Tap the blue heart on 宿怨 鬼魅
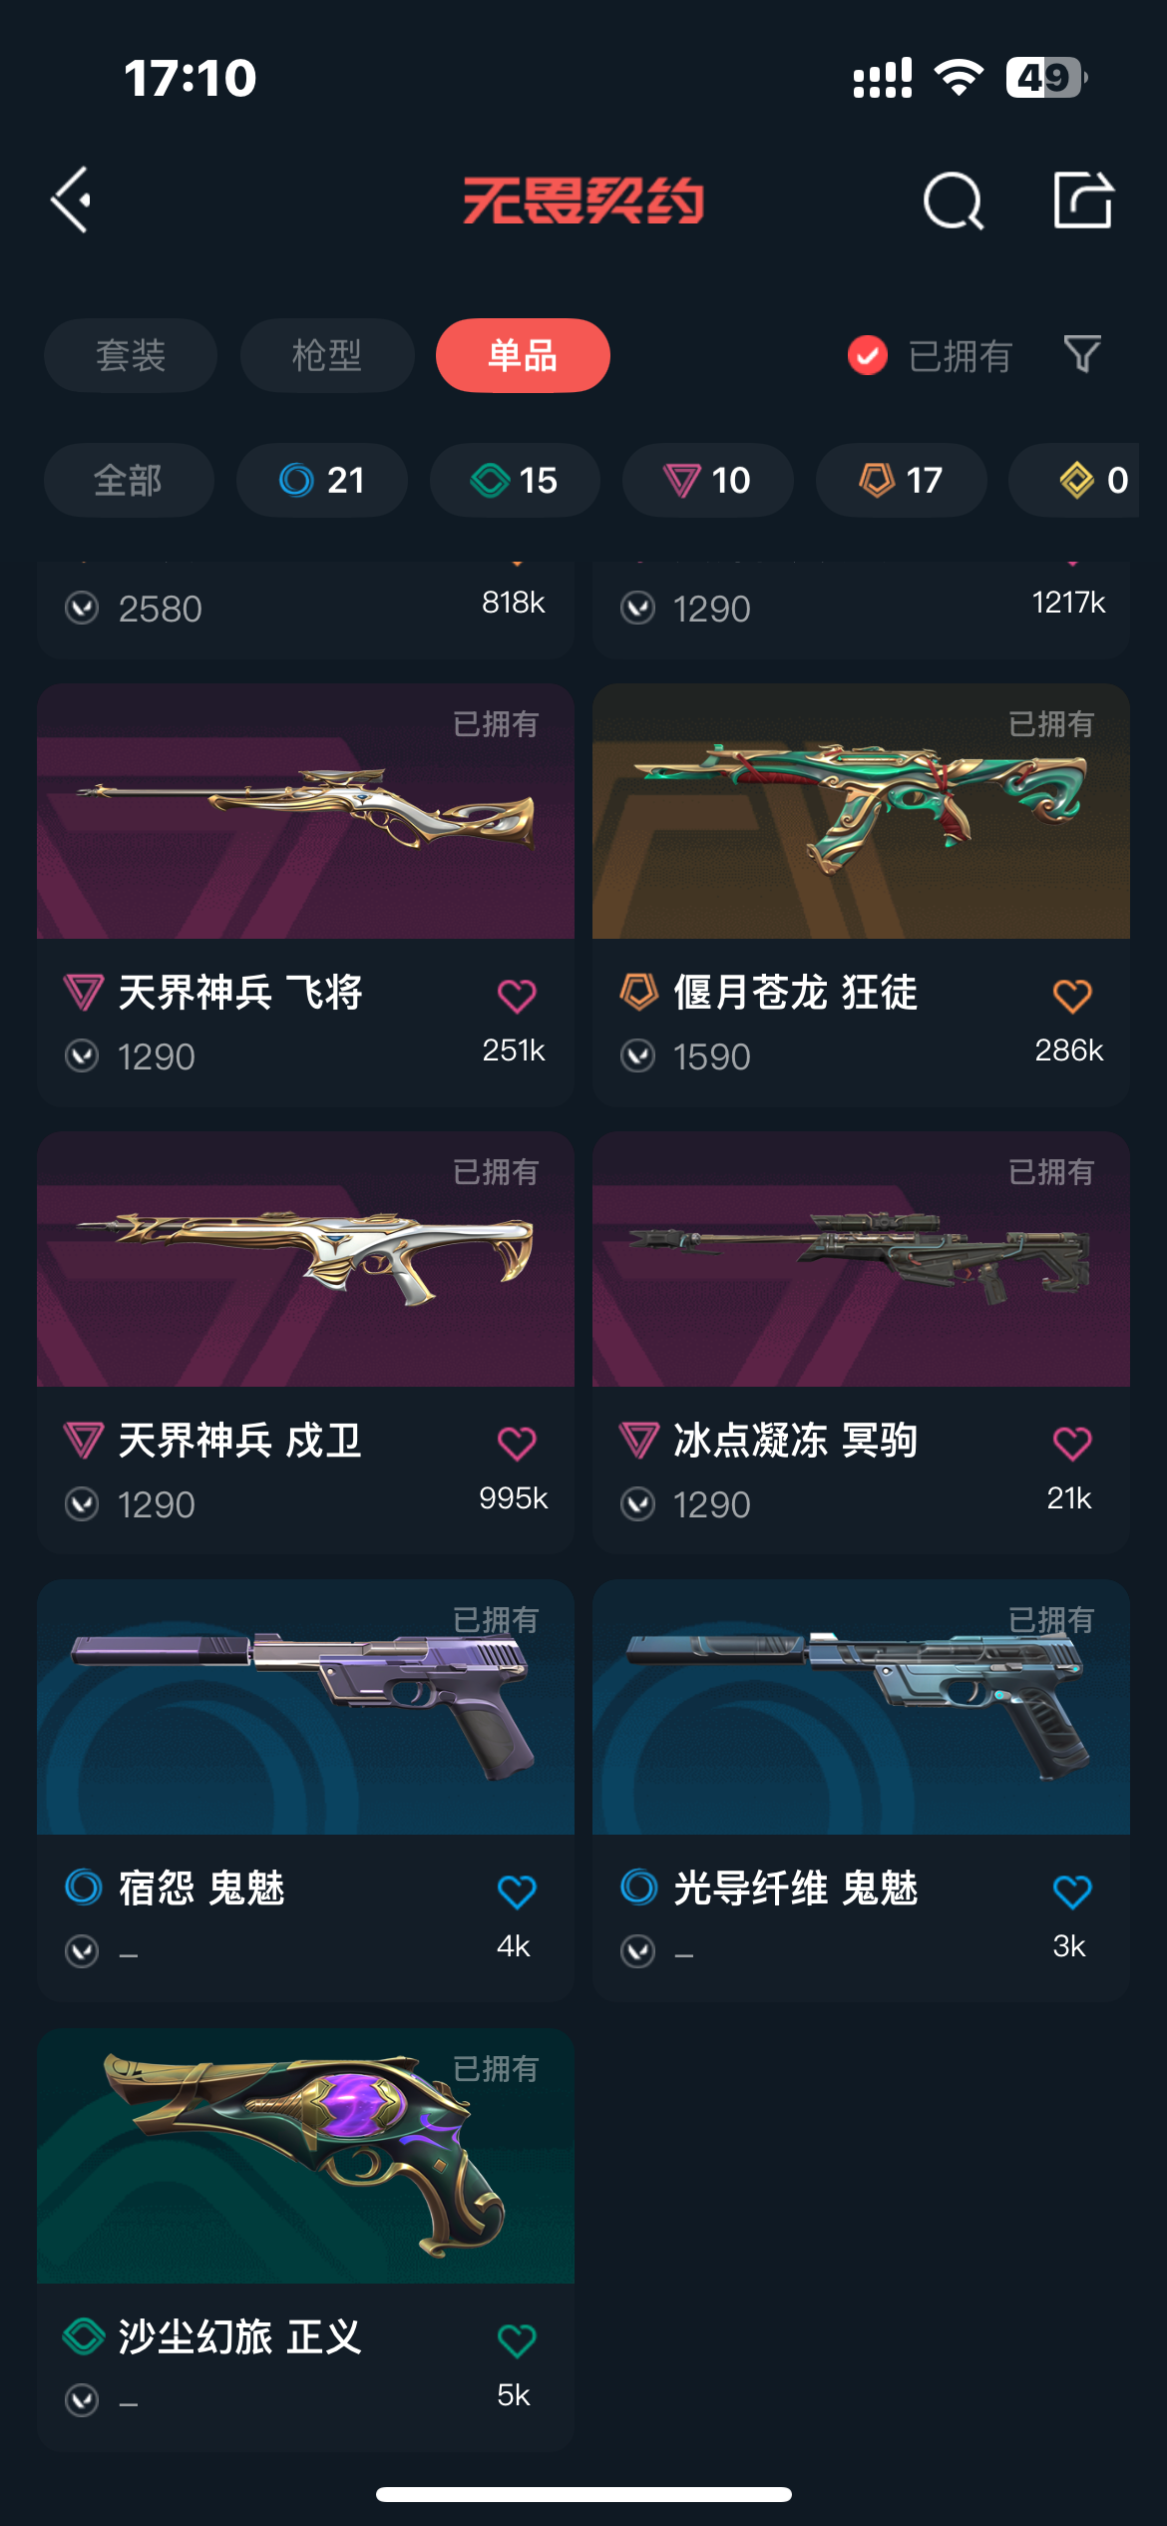The height and width of the screenshot is (2526, 1167). [x=517, y=1891]
